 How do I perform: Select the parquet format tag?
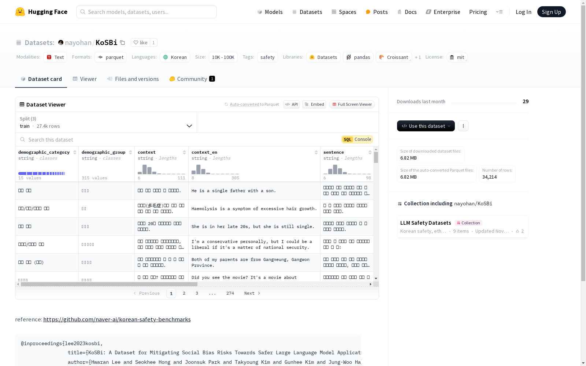click(x=111, y=57)
